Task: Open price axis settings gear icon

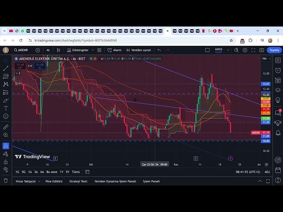Action: (267, 164)
